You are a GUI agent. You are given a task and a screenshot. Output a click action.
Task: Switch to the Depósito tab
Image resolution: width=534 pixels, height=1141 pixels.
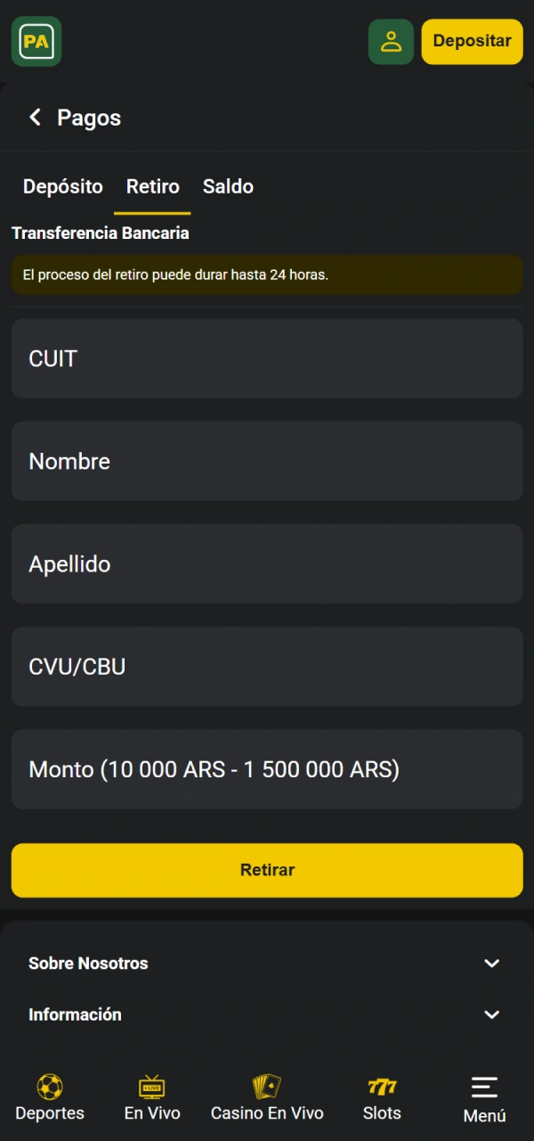click(62, 186)
